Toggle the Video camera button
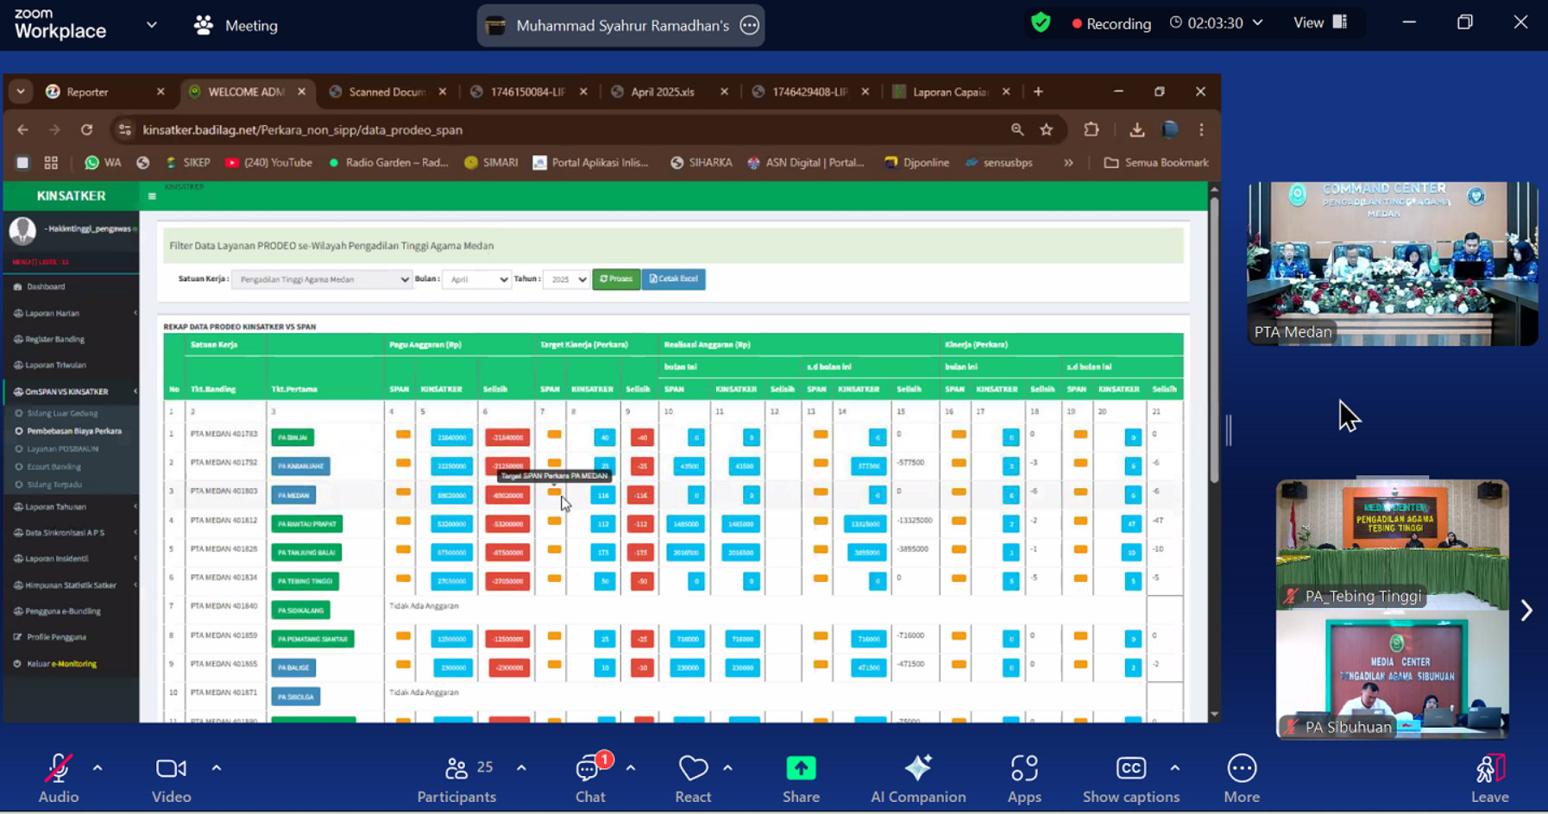Viewport: 1548px width, 814px height. point(171,768)
